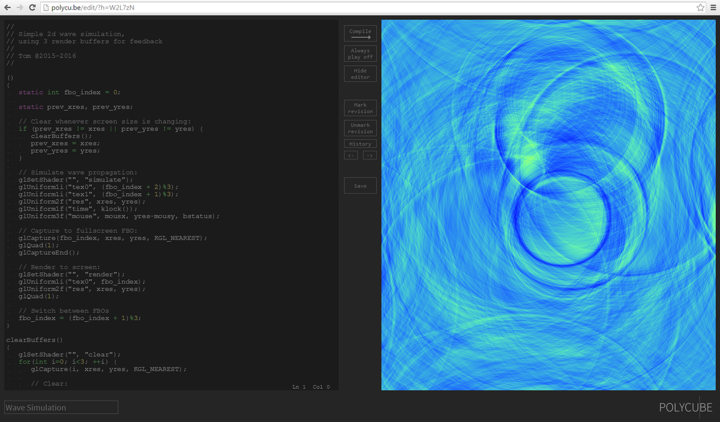The height and width of the screenshot is (422, 720).
Task: Click the browser Back arrow
Action: point(7,7)
